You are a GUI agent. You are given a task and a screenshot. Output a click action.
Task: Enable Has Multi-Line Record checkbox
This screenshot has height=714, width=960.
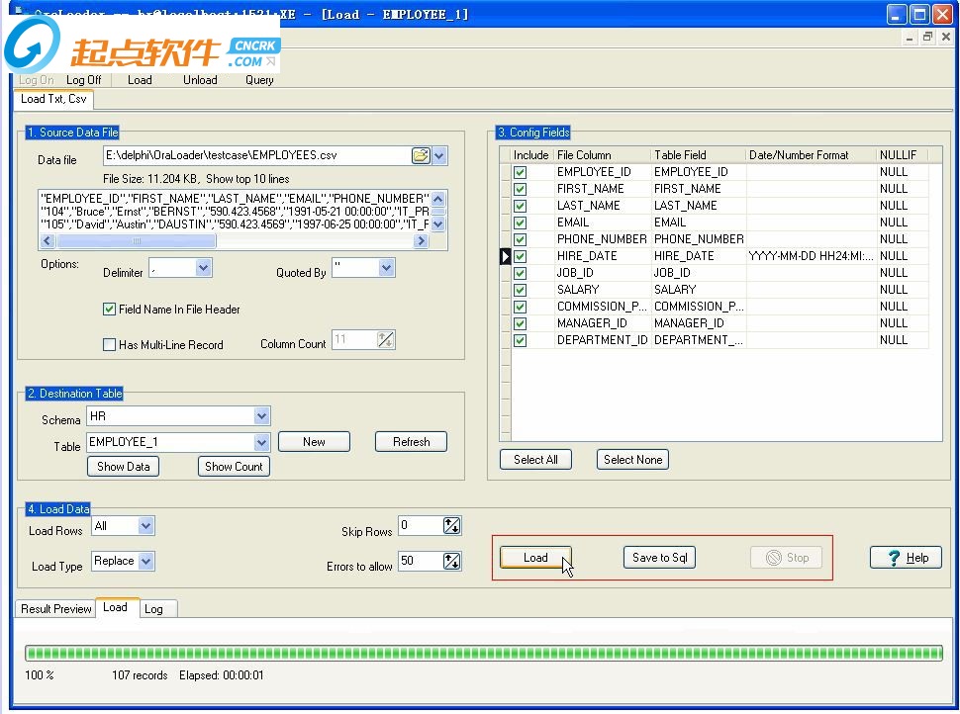110,345
